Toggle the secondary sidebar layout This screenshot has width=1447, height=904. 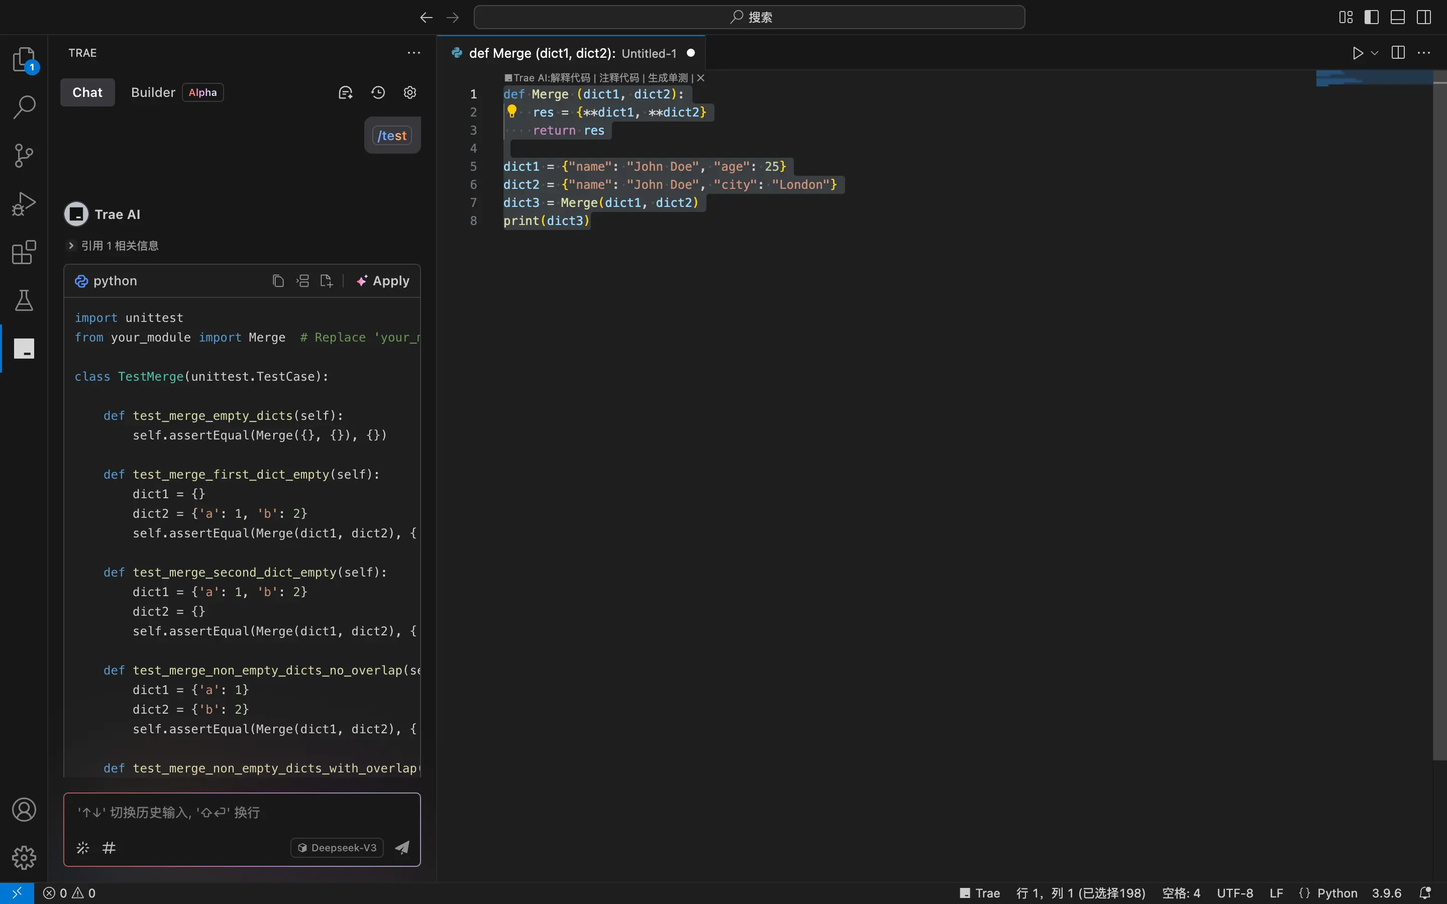tap(1424, 18)
